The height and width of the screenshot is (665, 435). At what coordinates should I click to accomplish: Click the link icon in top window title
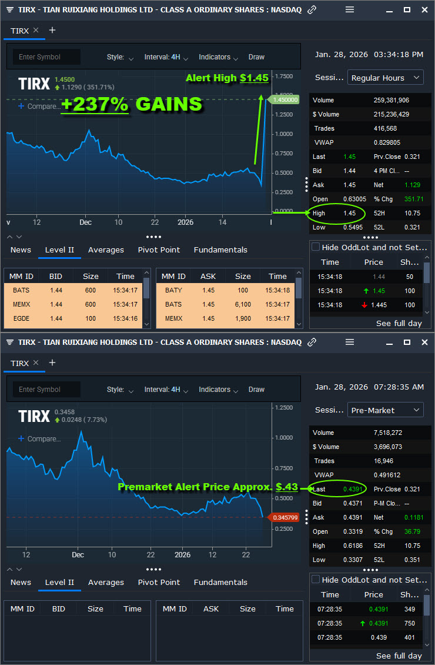tap(312, 9)
